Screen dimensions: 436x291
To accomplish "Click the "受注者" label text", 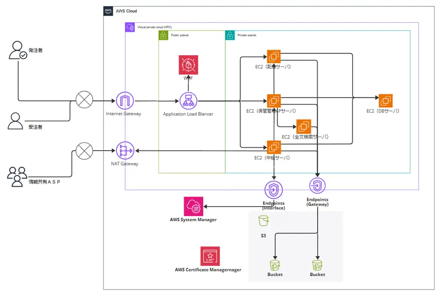I will coord(35,127).
